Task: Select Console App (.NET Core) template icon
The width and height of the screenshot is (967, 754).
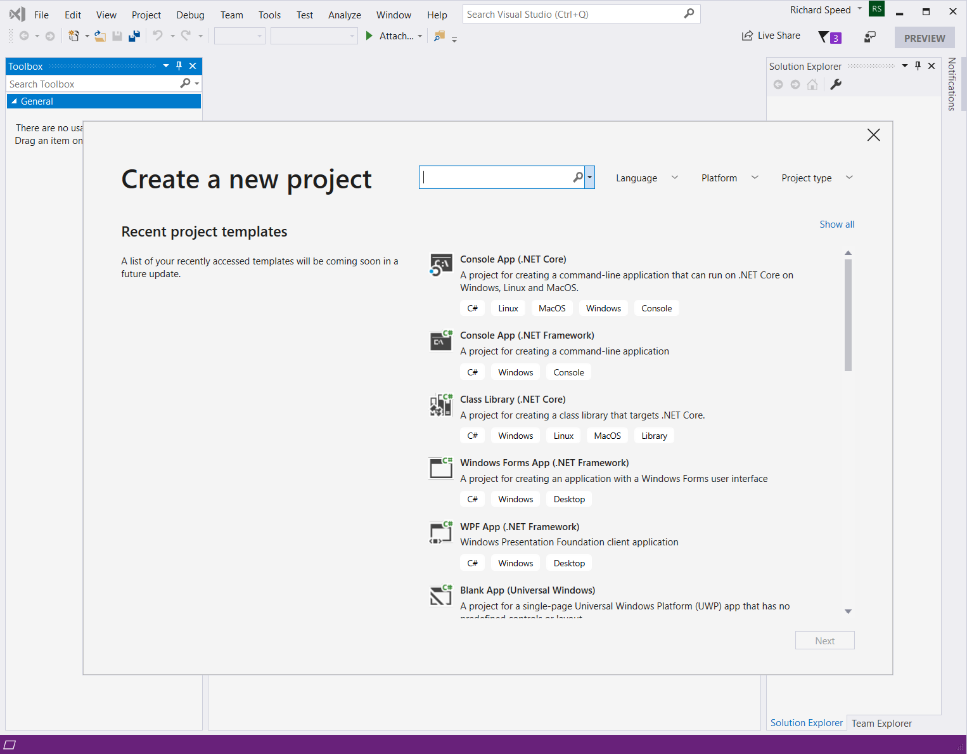Action: 441,265
